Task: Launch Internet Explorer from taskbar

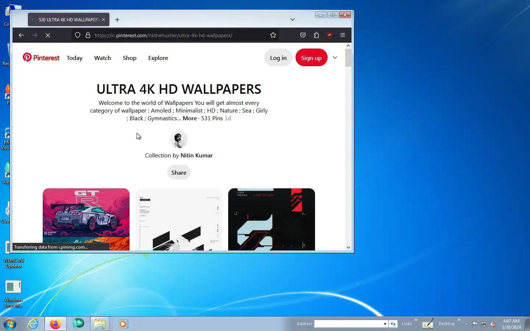Action: coord(33,324)
